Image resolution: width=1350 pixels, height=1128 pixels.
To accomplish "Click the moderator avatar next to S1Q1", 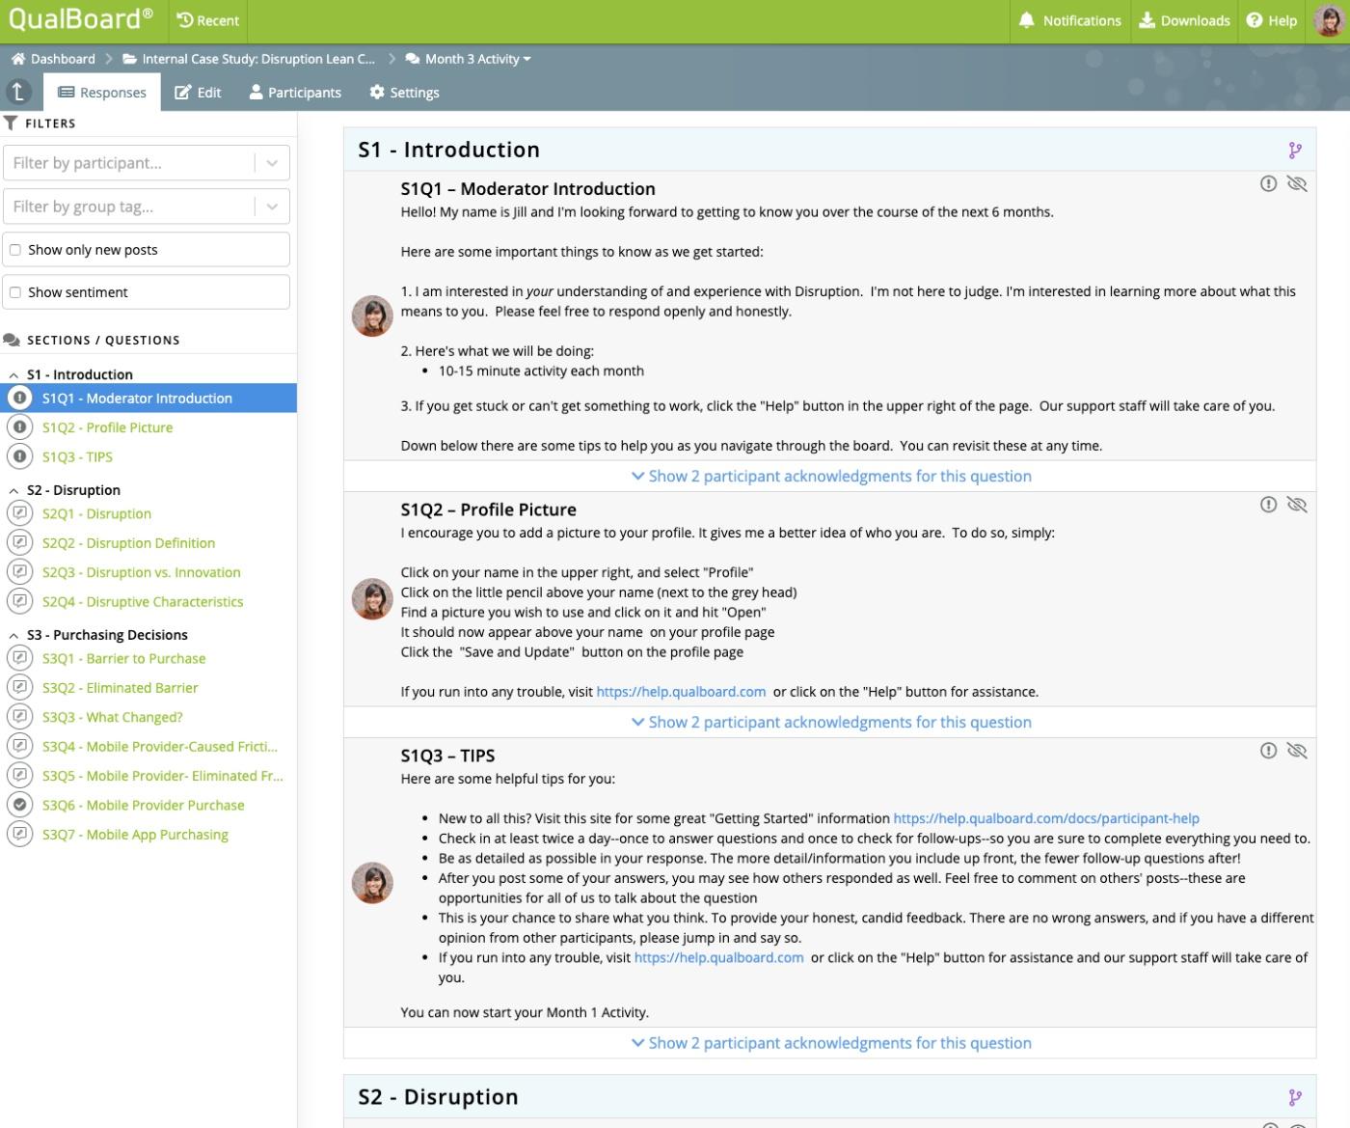I will coord(371,314).
